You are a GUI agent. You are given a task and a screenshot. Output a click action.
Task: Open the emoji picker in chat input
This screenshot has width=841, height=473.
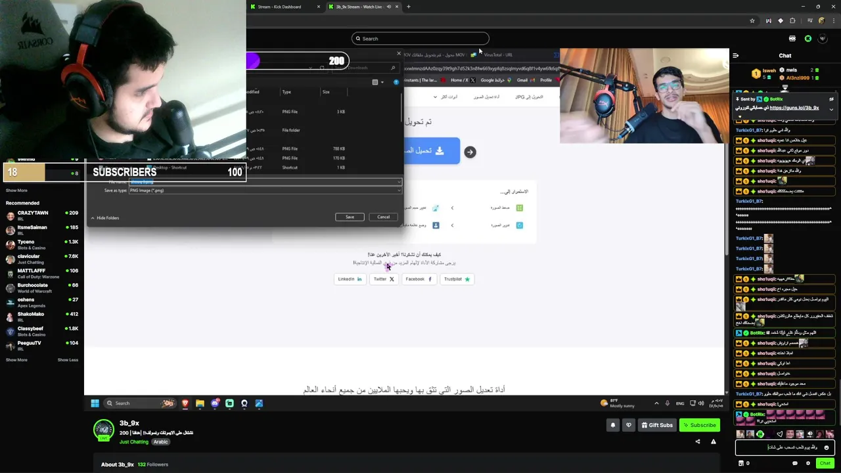[827, 447]
